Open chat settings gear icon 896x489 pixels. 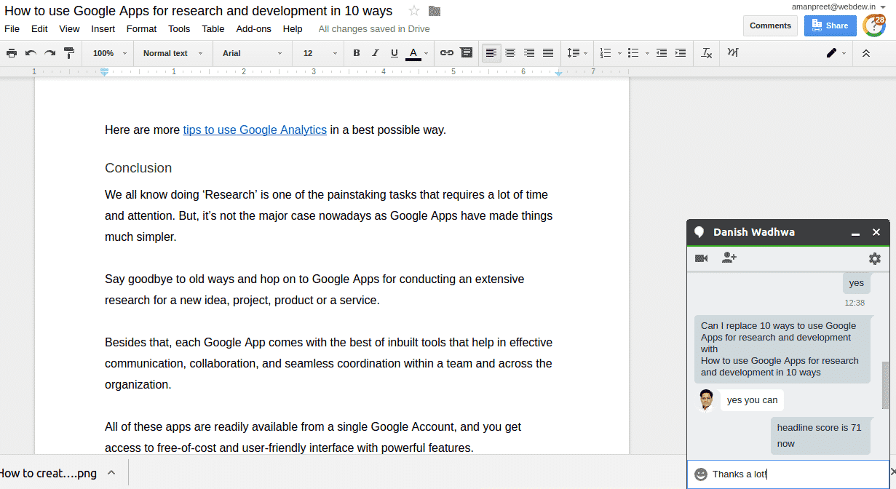[874, 258]
